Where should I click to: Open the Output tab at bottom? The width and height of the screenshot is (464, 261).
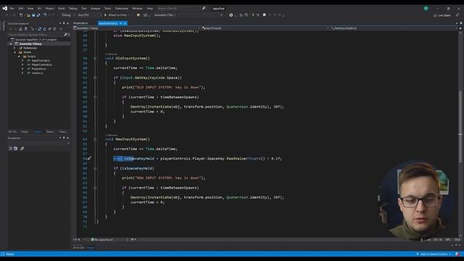tap(91, 247)
